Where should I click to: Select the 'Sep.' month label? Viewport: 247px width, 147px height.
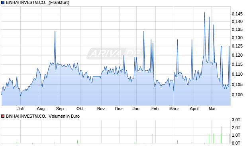coord(61,109)
